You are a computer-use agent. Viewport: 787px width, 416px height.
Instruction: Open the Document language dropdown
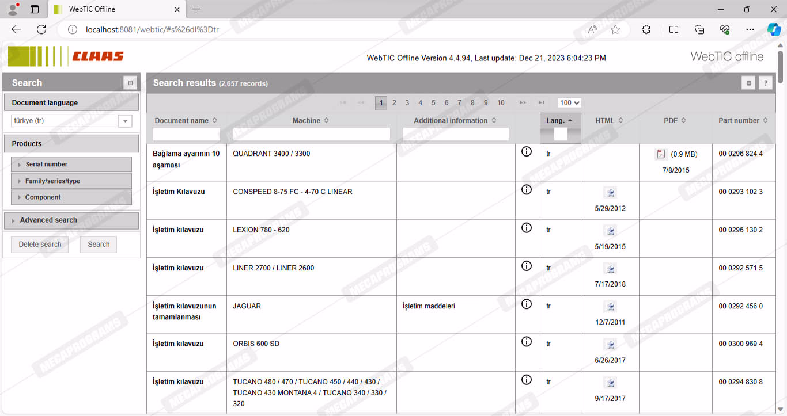pyautogui.click(x=125, y=121)
